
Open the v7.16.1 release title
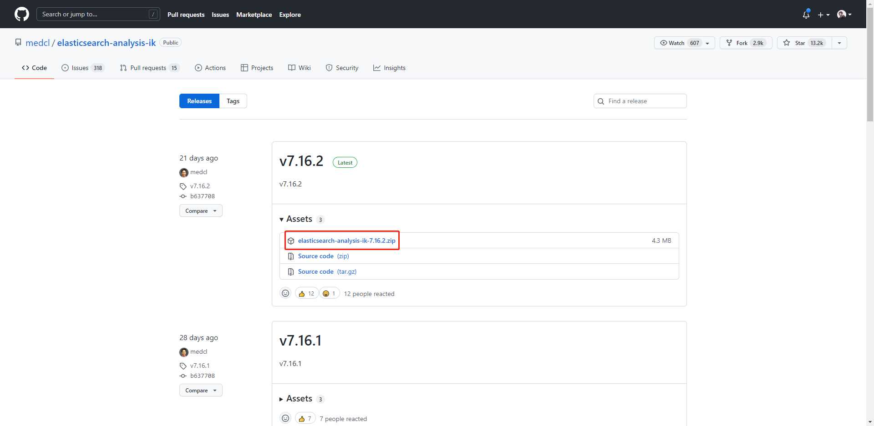pos(300,341)
